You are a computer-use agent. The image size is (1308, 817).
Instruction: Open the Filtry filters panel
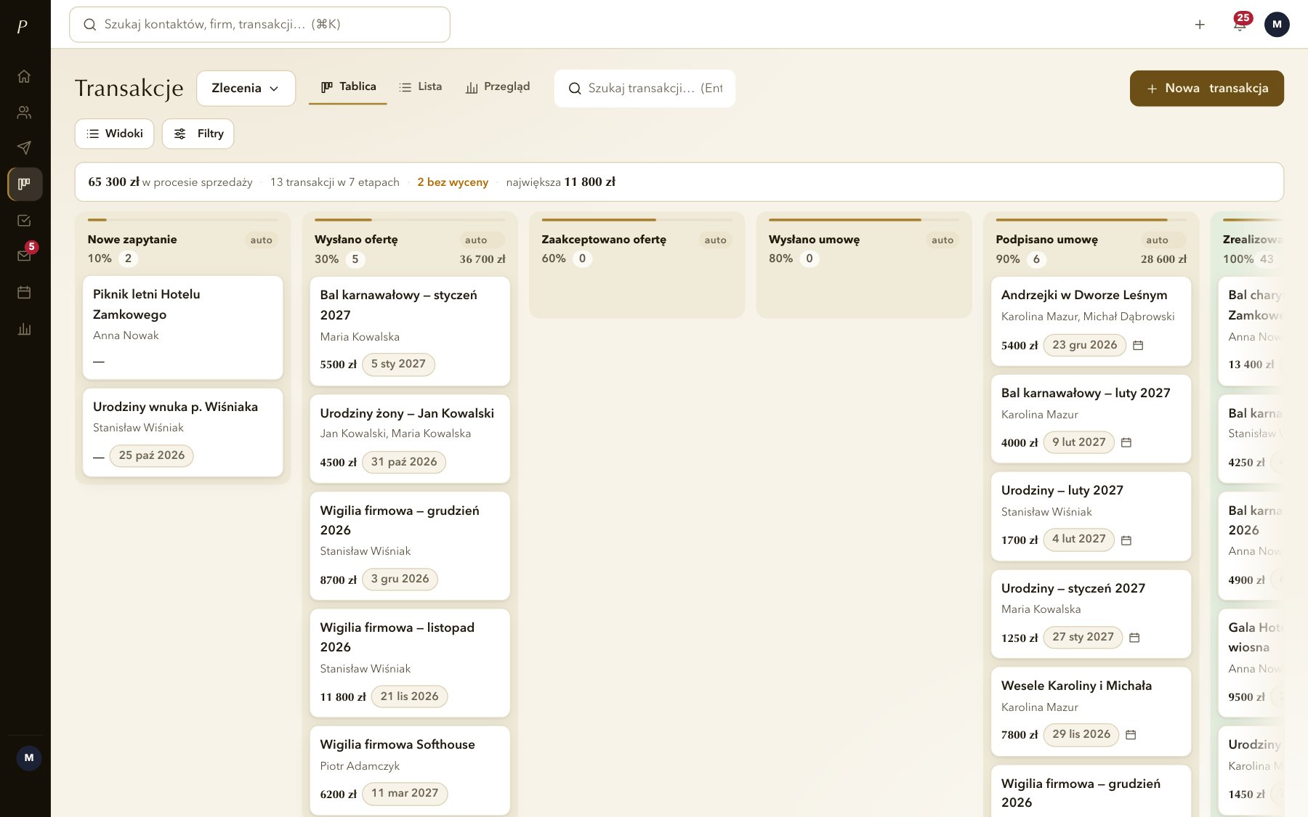(198, 134)
